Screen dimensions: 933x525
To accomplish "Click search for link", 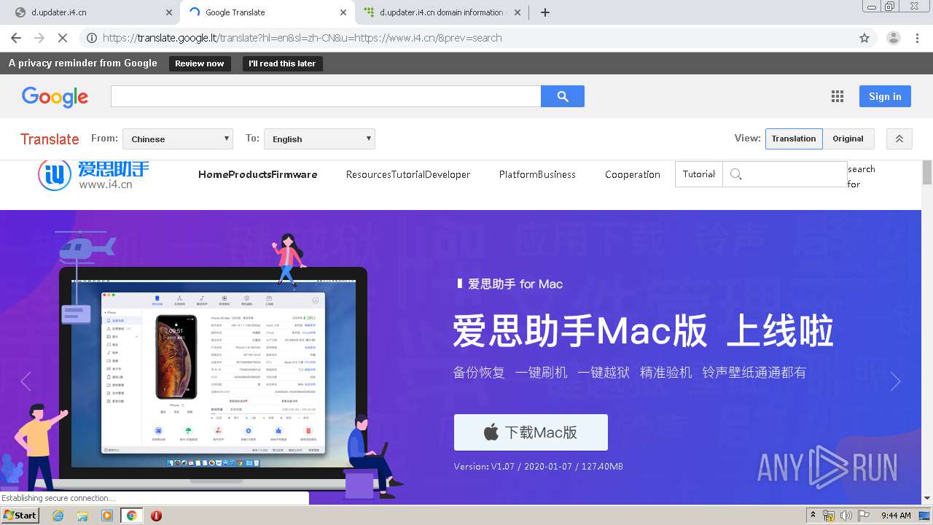I will pyautogui.click(x=861, y=176).
